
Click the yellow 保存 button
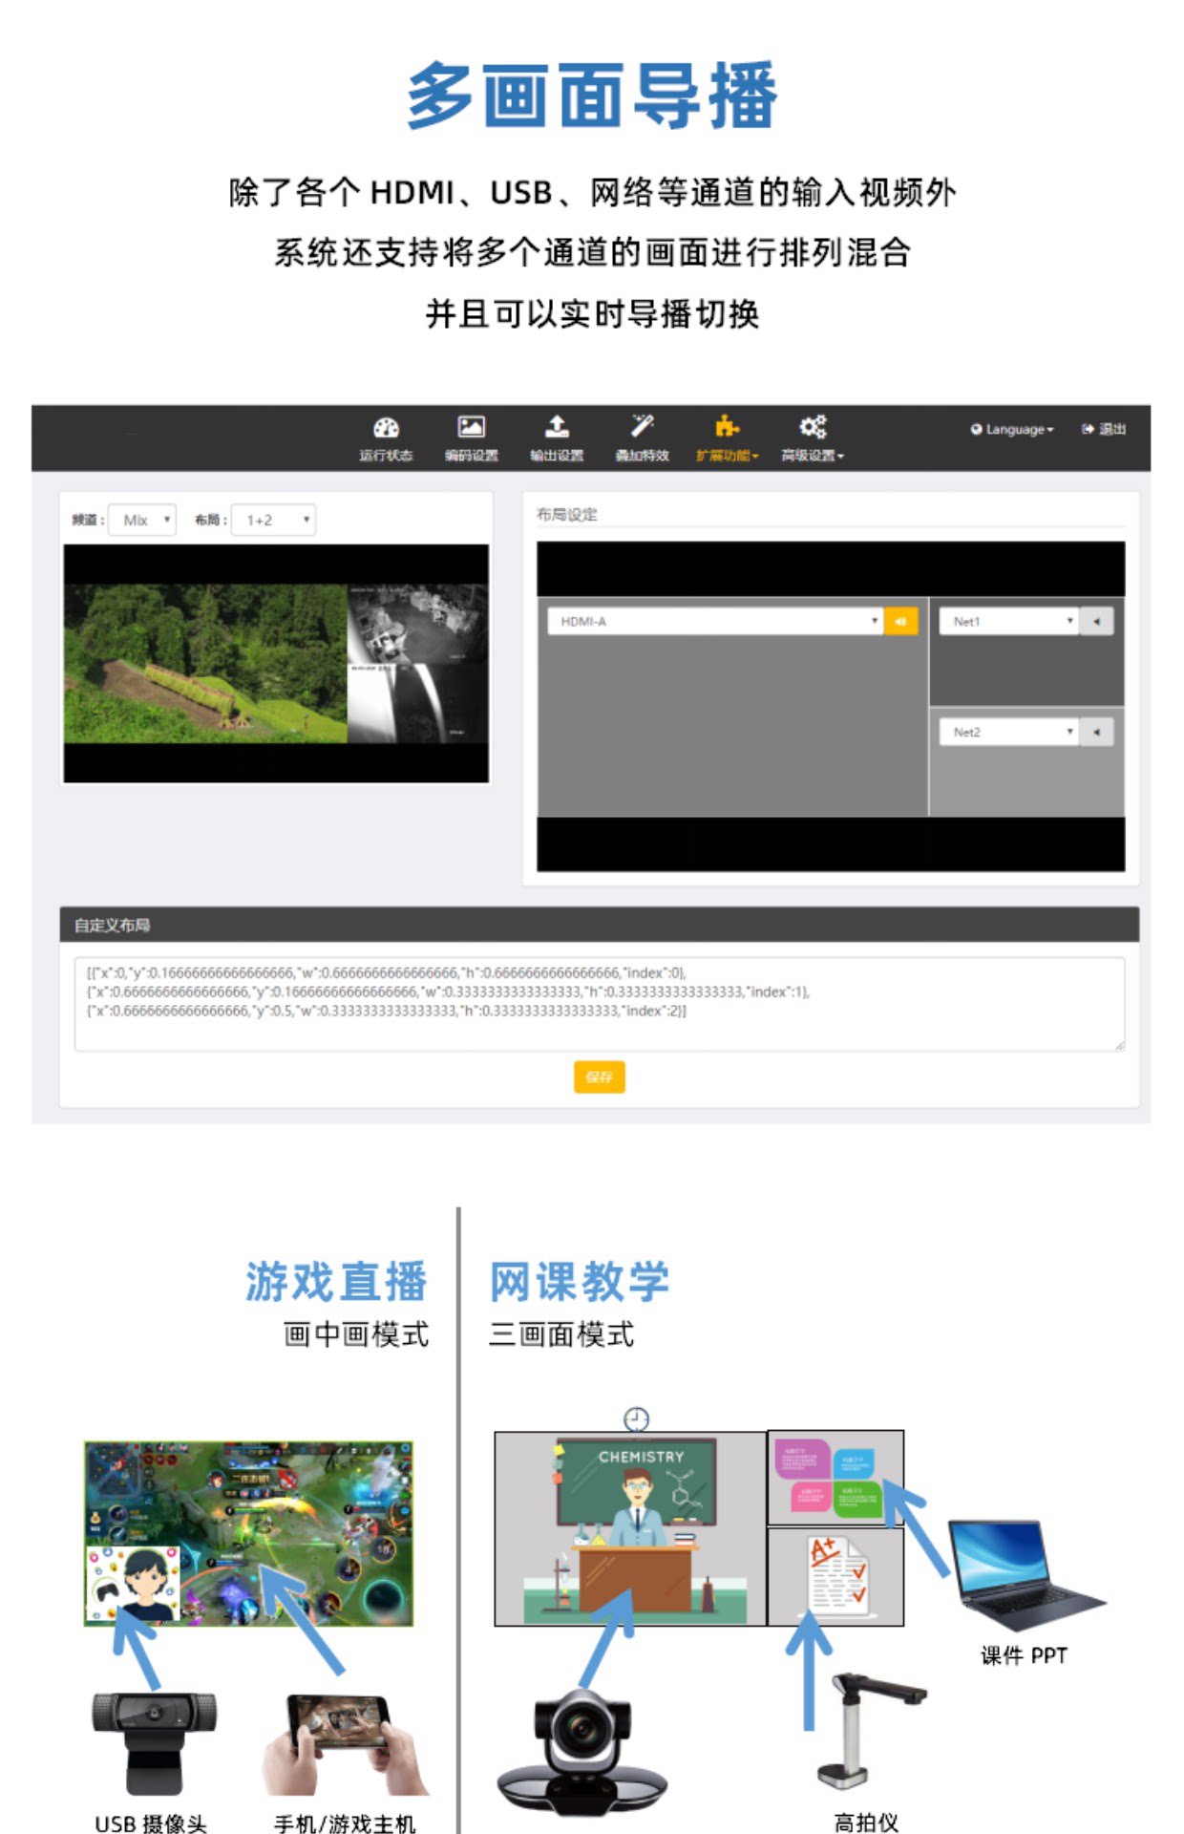pos(599,1077)
